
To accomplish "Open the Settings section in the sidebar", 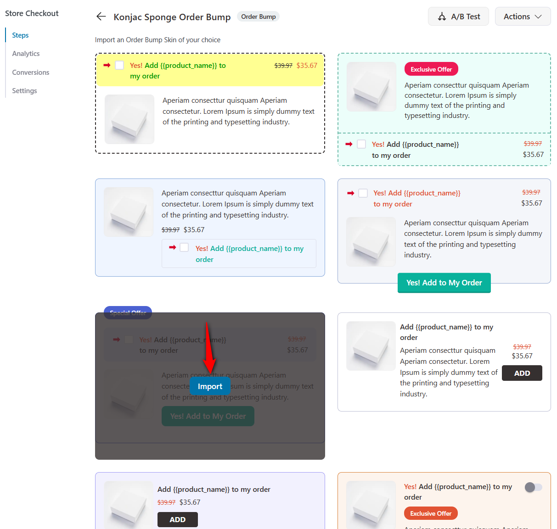I will click(24, 90).
